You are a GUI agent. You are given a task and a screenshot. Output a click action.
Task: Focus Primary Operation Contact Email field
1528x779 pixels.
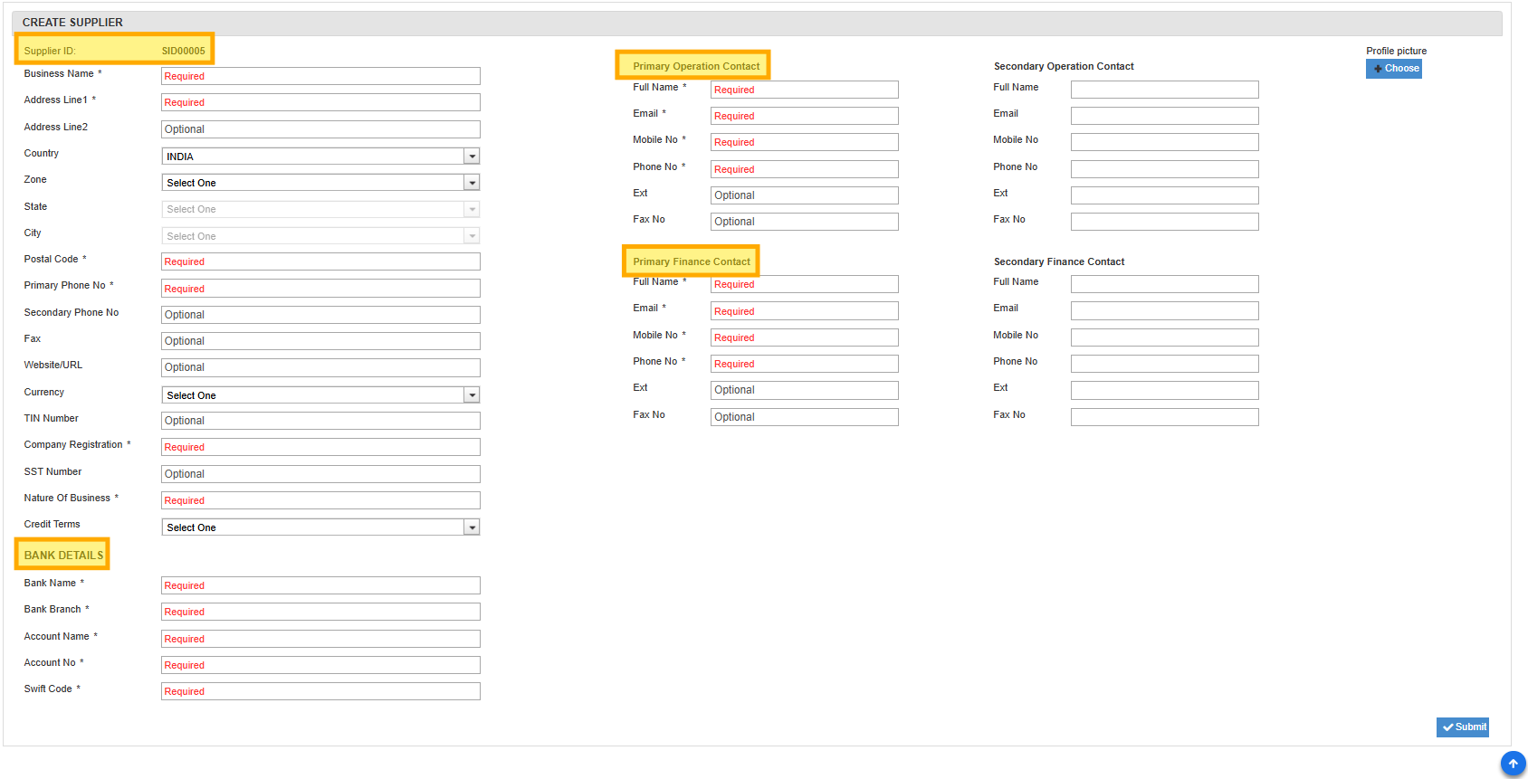tap(805, 116)
